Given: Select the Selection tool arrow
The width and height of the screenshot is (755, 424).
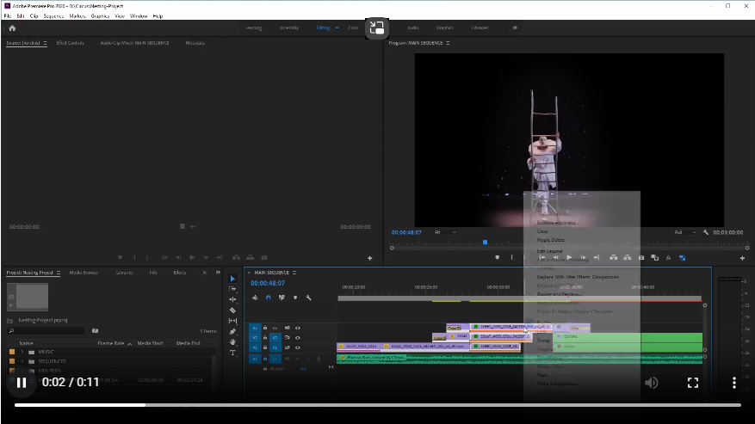Looking at the screenshot, I should (233, 279).
